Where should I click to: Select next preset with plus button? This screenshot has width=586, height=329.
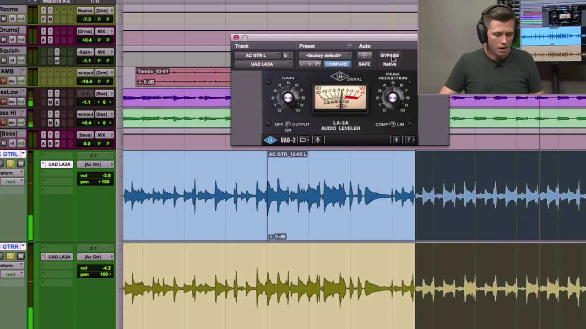tap(309, 64)
